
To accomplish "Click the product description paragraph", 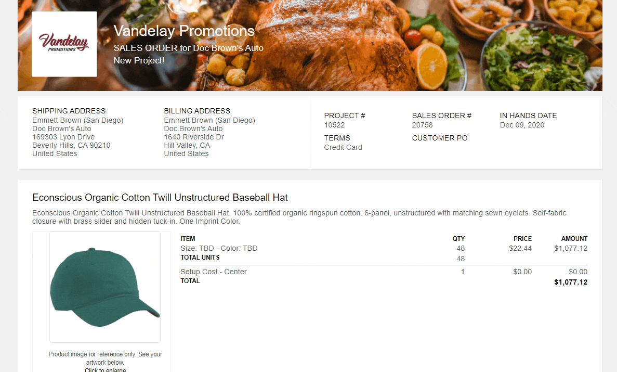I will 299,217.
